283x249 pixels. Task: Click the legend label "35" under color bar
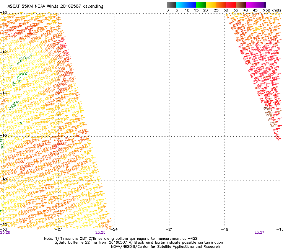pyautogui.click(x=236, y=10)
